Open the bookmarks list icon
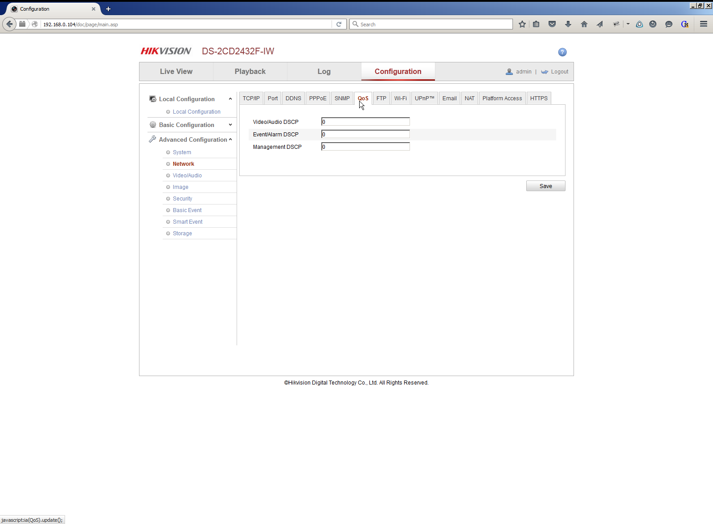The image size is (713, 524). 536,24
